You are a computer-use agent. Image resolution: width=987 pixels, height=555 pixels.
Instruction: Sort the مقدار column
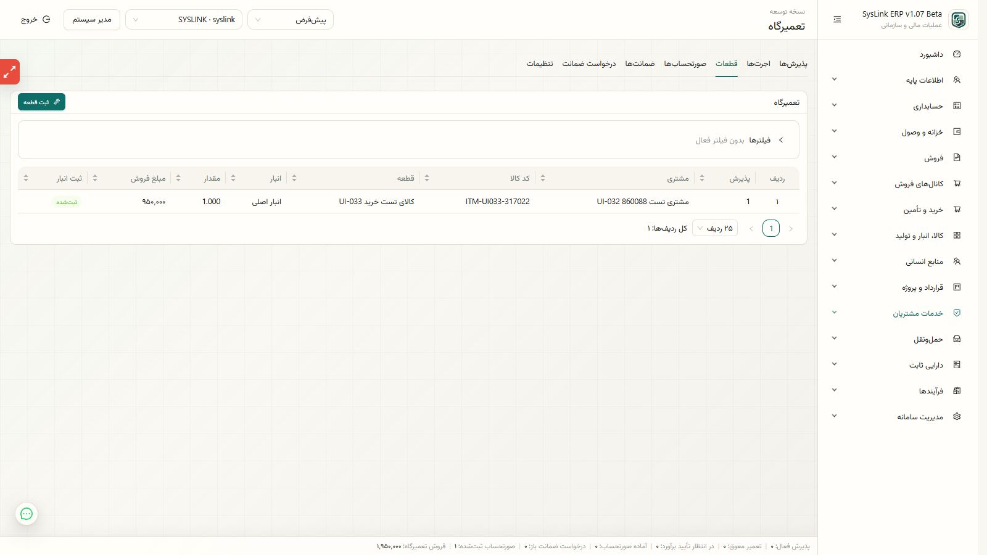[x=178, y=178]
